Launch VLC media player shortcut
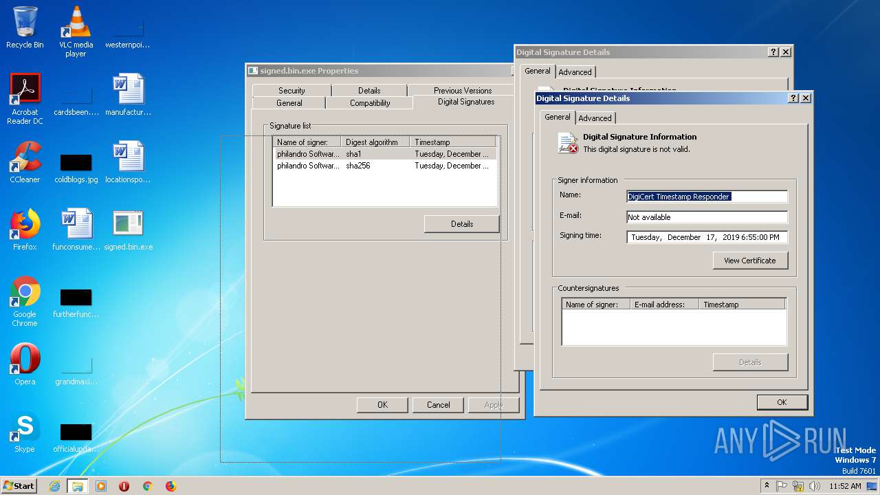The width and height of the screenshot is (880, 495). click(x=76, y=31)
